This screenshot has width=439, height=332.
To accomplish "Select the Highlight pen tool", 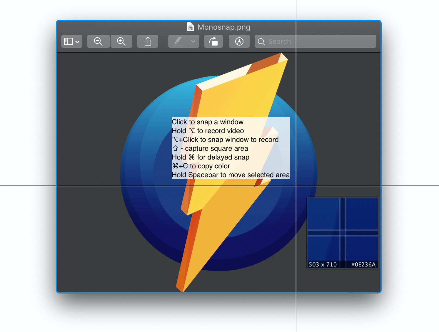I will (x=178, y=41).
